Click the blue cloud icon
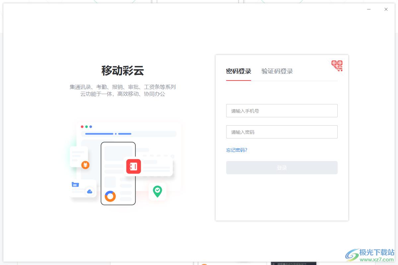Image resolution: width=398 pixels, height=265 pixels. 90,191
